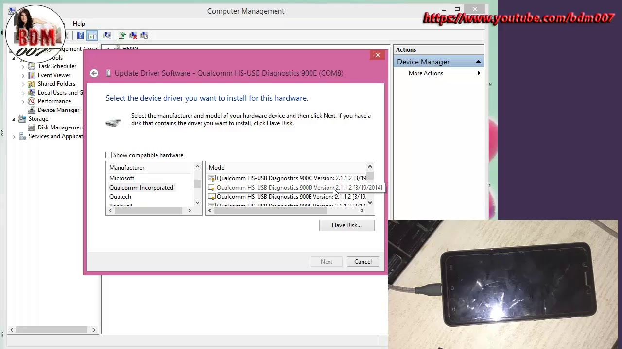Select Qualcomm HS-USB Diagnostics 900D model

(299, 188)
